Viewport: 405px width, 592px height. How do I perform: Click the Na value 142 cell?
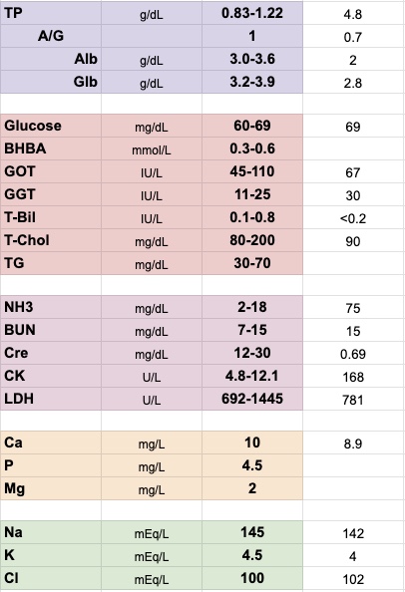[353, 533]
